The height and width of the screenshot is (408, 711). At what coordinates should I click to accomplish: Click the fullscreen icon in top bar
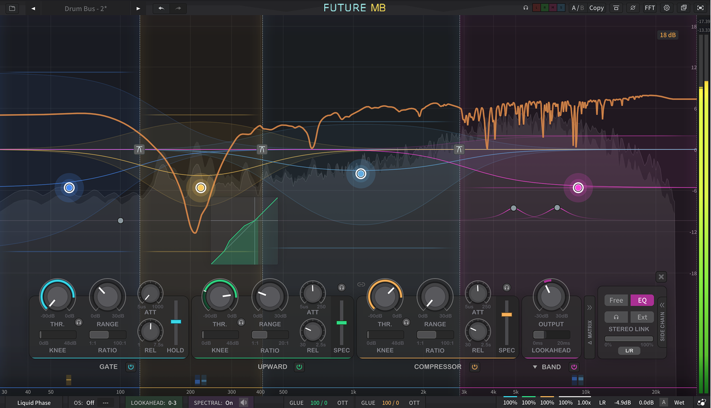[700, 8]
